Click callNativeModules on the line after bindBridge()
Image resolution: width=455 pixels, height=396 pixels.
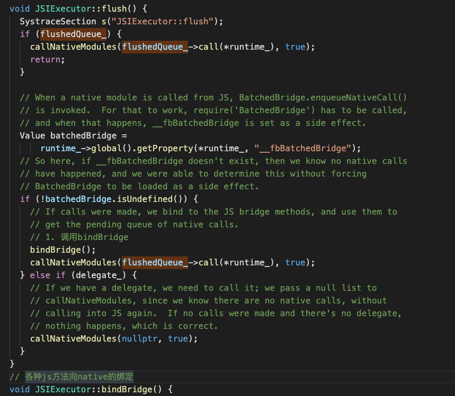point(74,262)
